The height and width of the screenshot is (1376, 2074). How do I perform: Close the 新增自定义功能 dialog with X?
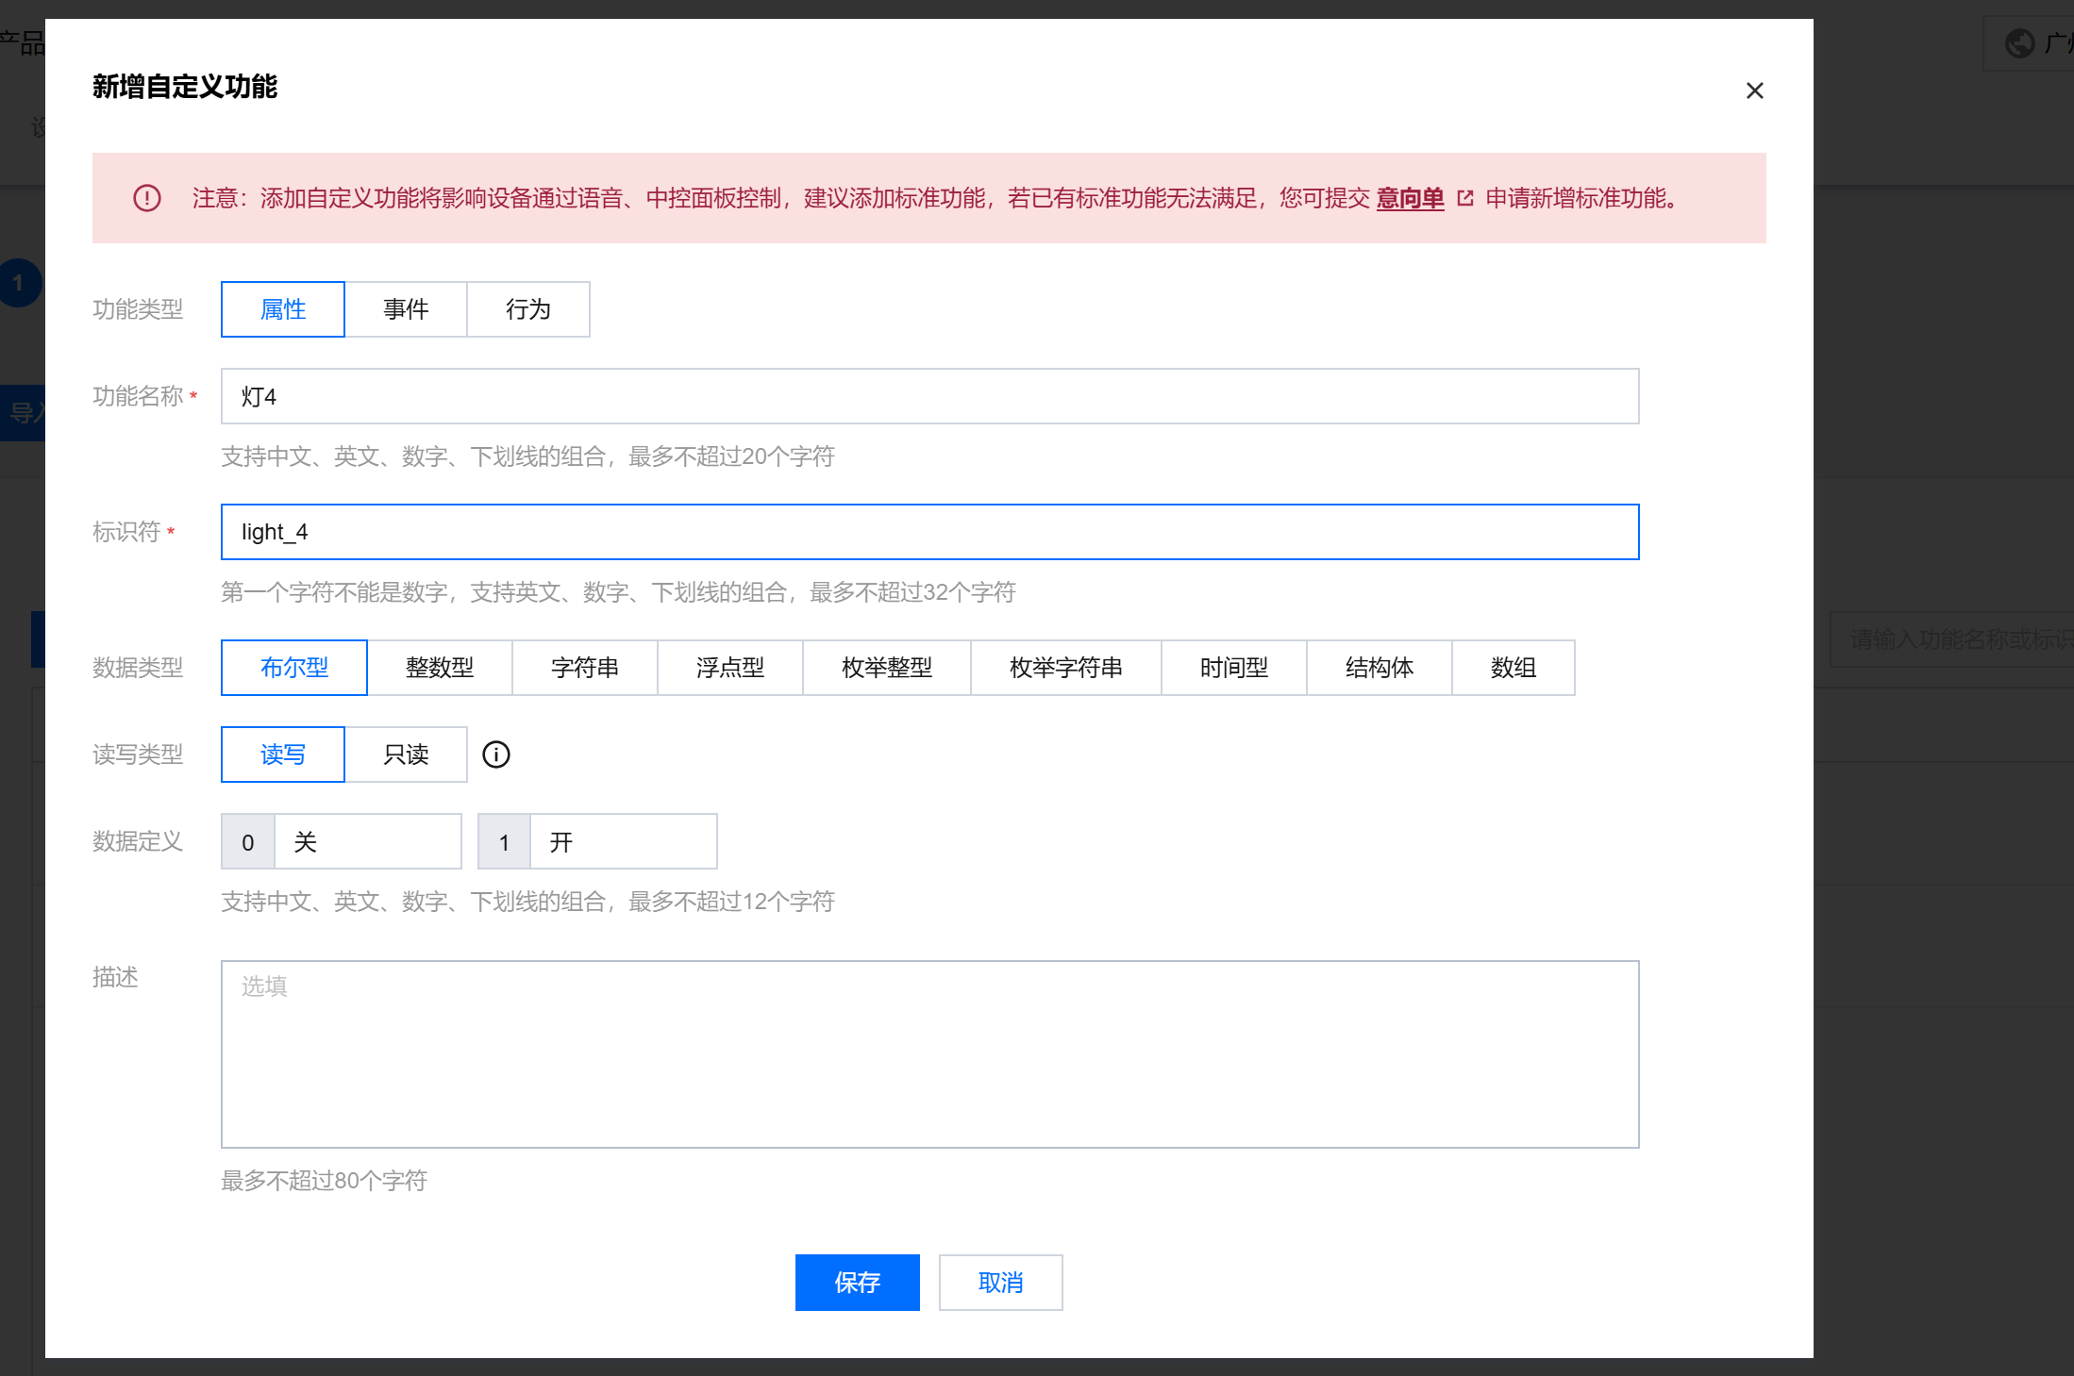pyautogui.click(x=1754, y=91)
